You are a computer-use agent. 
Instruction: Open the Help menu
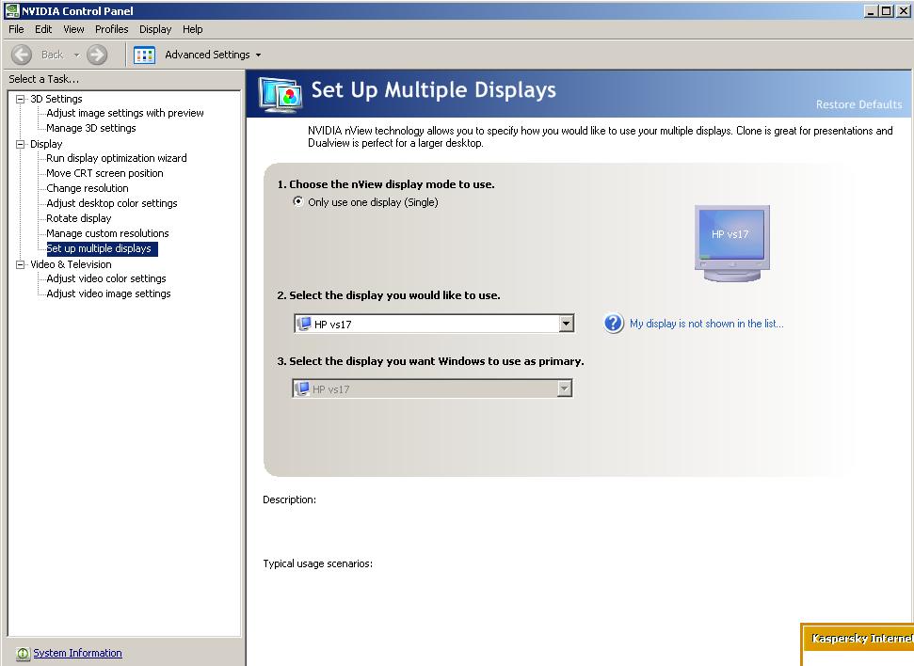tap(192, 29)
